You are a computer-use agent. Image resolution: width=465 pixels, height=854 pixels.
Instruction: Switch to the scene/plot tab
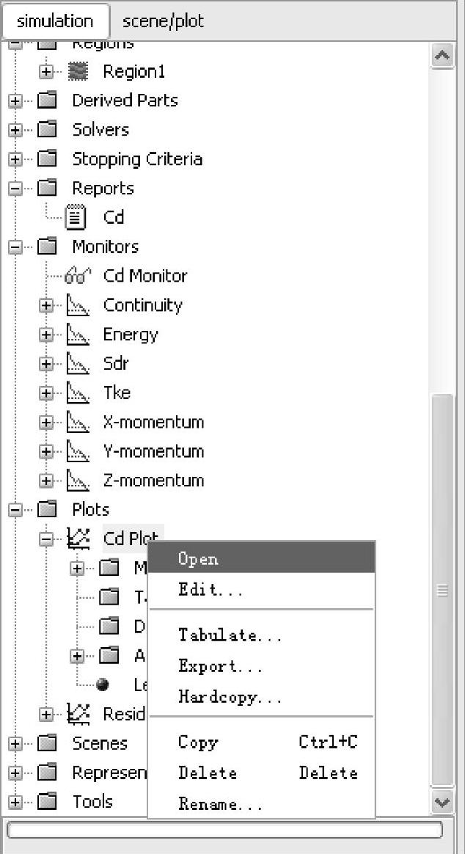(163, 21)
